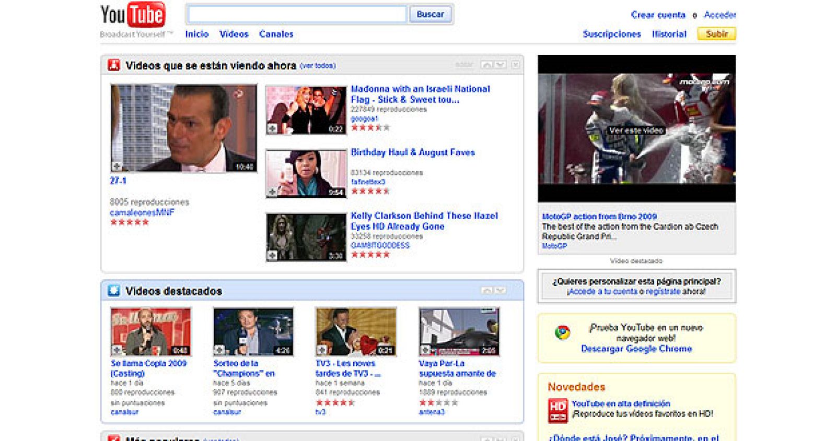This screenshot has width=836, height=441.
Task: Click the YouTube logo
Action: pos(133,16)
